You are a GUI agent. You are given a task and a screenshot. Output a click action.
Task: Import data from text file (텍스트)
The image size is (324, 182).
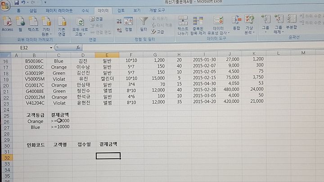click(33, 24)
